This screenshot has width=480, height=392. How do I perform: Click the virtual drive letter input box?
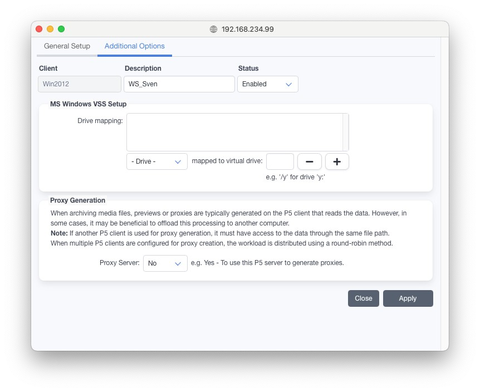click(280, 161)
